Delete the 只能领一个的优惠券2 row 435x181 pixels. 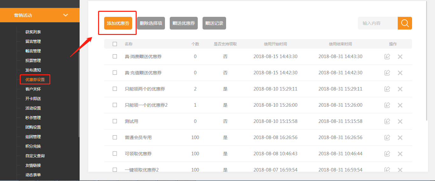coord(400,105)
